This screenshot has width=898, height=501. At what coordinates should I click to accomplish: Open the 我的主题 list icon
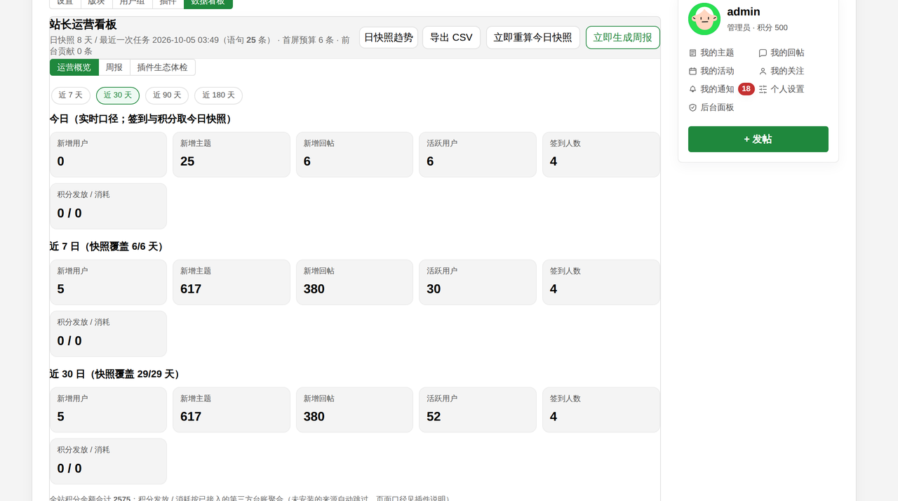pos(692,53)
